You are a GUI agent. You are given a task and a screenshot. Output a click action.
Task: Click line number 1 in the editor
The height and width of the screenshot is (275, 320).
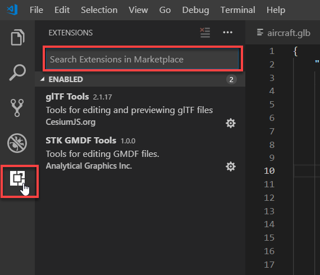pyautogui.click(x=272, y=51)
